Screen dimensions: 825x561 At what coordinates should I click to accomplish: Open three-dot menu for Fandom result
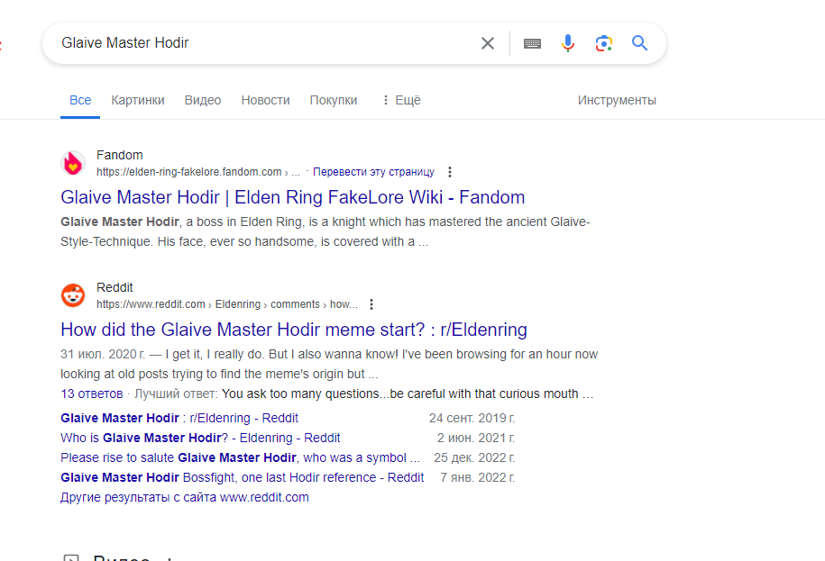pyautogui.click(x=449, y=172)
